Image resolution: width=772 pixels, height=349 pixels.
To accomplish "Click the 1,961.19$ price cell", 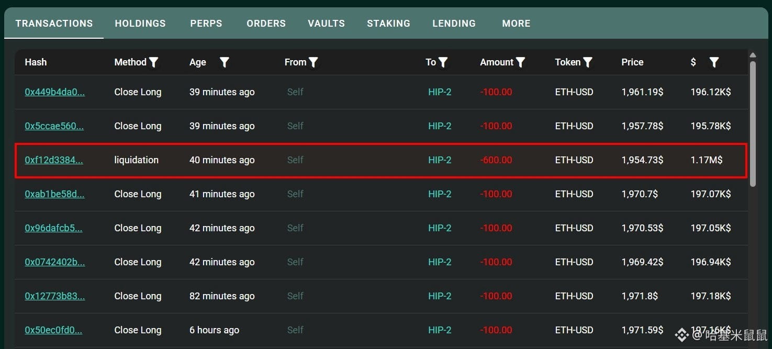I will point(642,92).
